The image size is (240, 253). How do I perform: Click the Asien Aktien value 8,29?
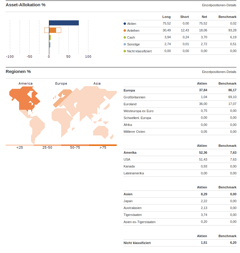point(204,194)
